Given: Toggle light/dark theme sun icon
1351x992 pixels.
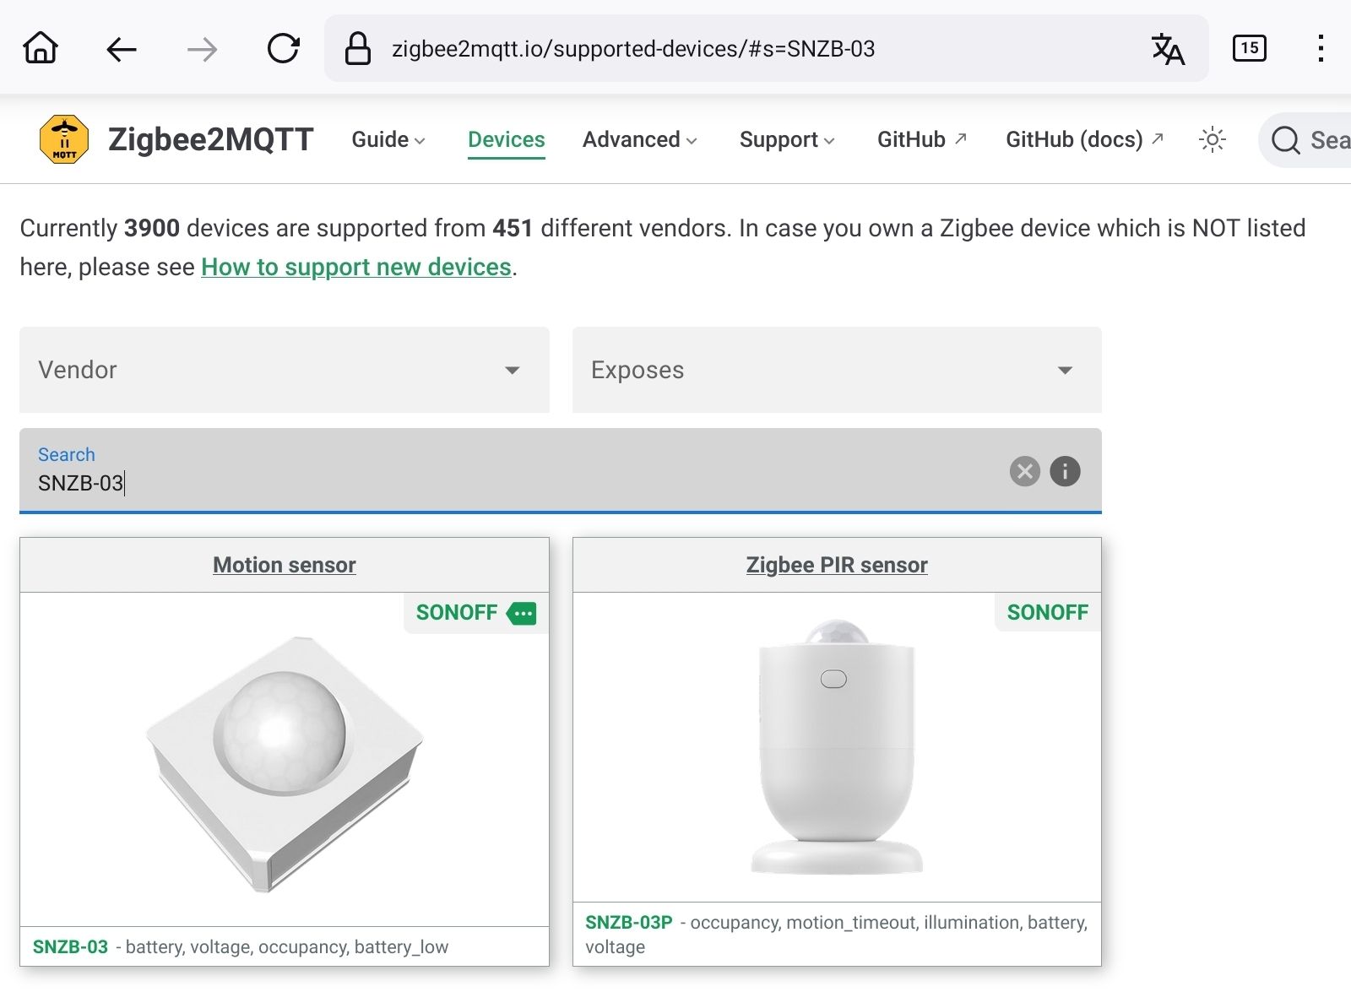Looking at the screenshot, I should (x=1213, y=139).
